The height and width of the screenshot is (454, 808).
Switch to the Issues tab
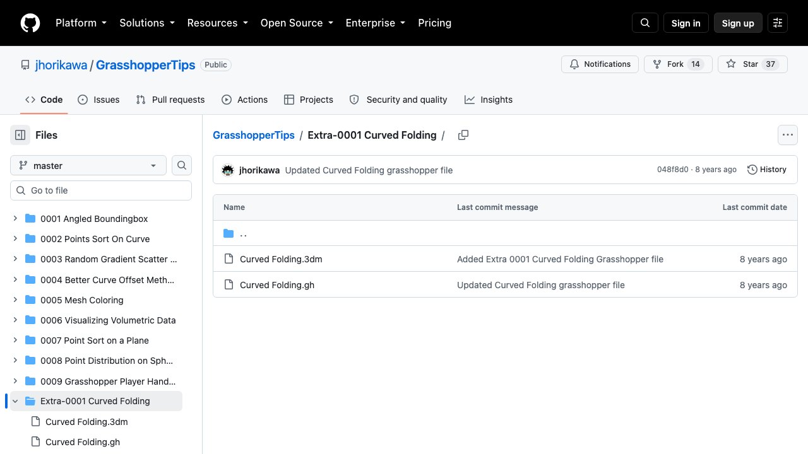pos(98,100)
